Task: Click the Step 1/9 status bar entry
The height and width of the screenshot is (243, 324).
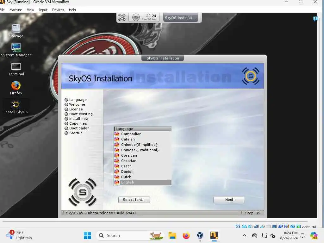Action: point(252,213)
